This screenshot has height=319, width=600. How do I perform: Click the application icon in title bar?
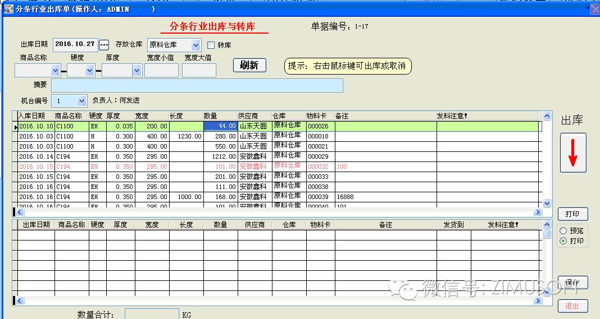(8, 9)
